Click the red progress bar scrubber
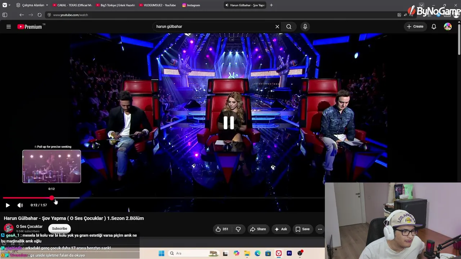Viewport: 461px width, 259px height. (x=52, y=198)
